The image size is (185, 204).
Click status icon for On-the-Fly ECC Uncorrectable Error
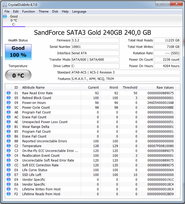pyautogui.click(x=9, y=151)
